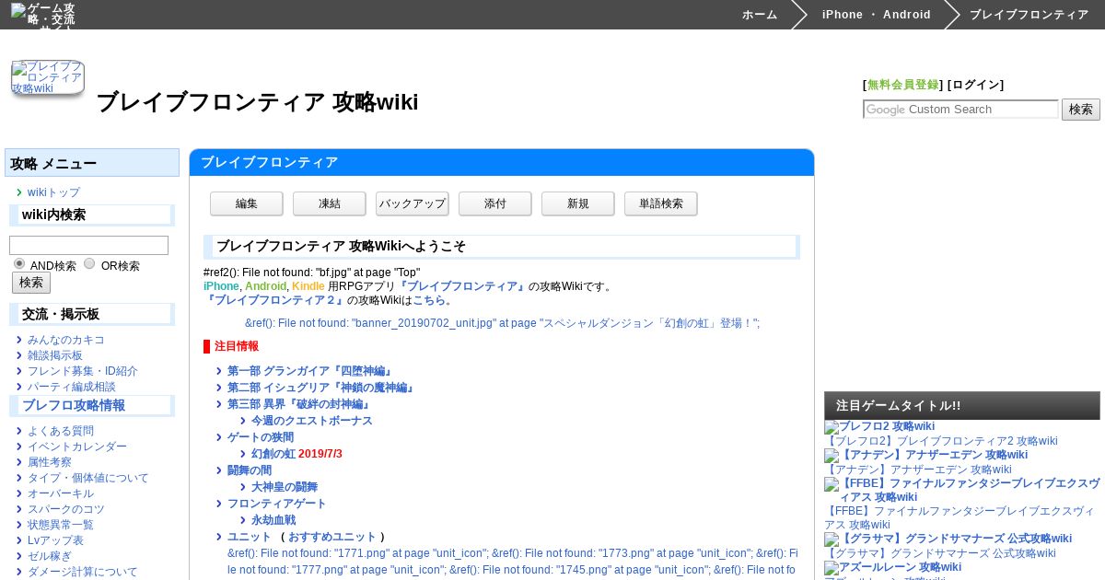
Task: Click the ログイン link
Action: pyautogui.click(x=975, y=85)
